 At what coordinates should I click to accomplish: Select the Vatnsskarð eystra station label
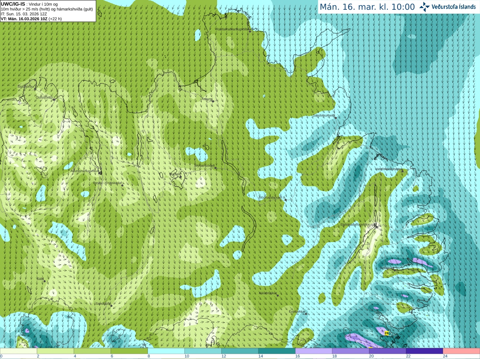pos(388,169)
